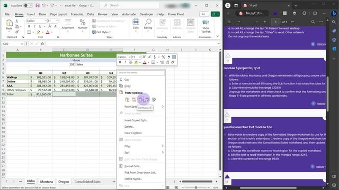Switch to the Page Layout tab

tap(58, 14)
